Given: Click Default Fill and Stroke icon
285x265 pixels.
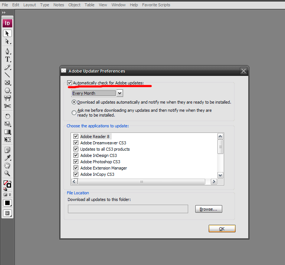Looking at the screenshot, I should (x=5, y=189).
